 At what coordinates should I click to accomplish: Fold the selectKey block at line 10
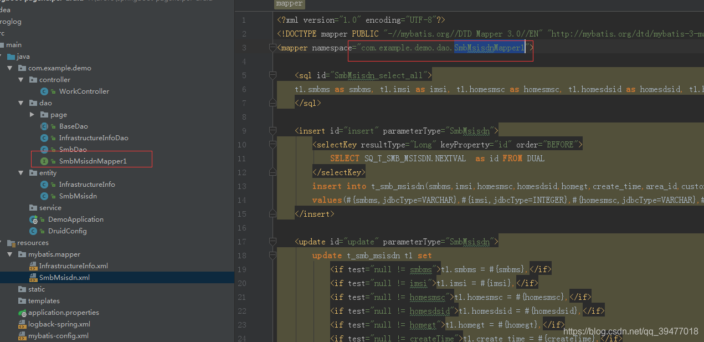coord(273,145)
